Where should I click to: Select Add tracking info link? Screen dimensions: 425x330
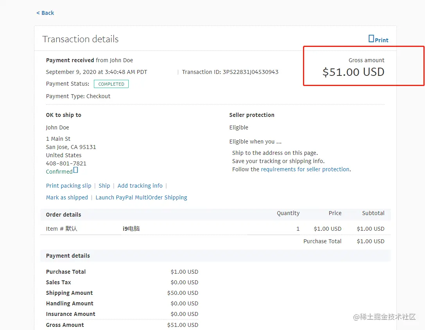pyautogui.click(x=140, y=186)
